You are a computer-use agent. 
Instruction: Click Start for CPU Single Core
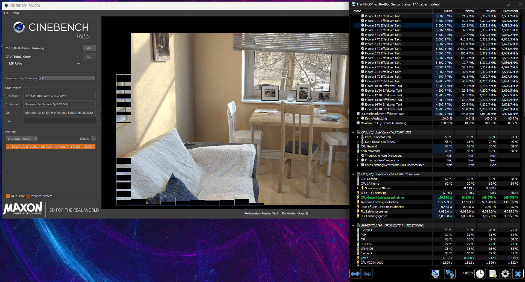(89, 57)
